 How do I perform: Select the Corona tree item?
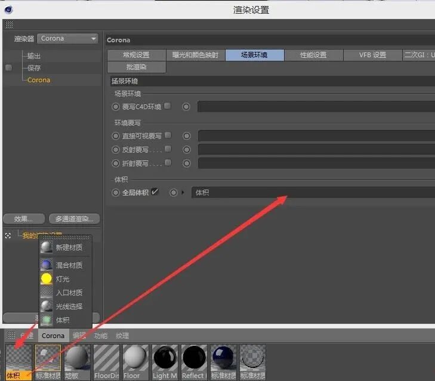click(x=39, y=80)
